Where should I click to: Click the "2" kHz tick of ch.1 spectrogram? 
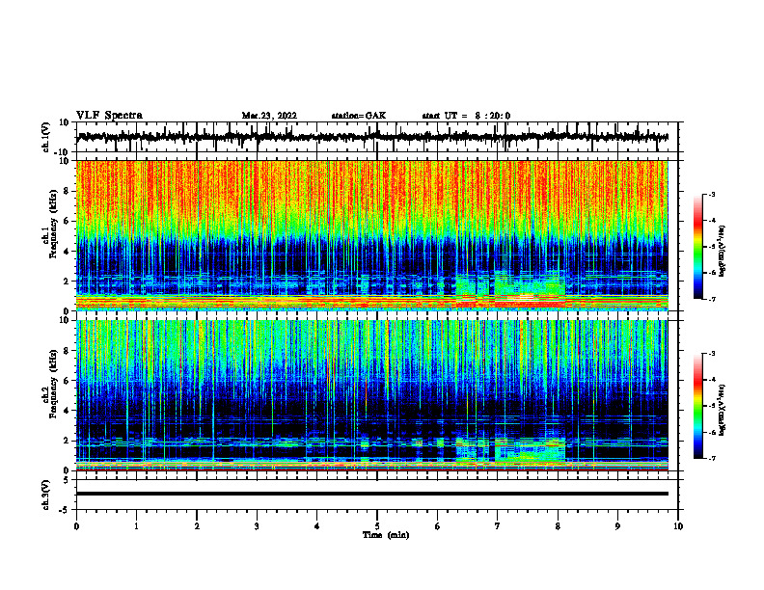[x=67, y=281]
